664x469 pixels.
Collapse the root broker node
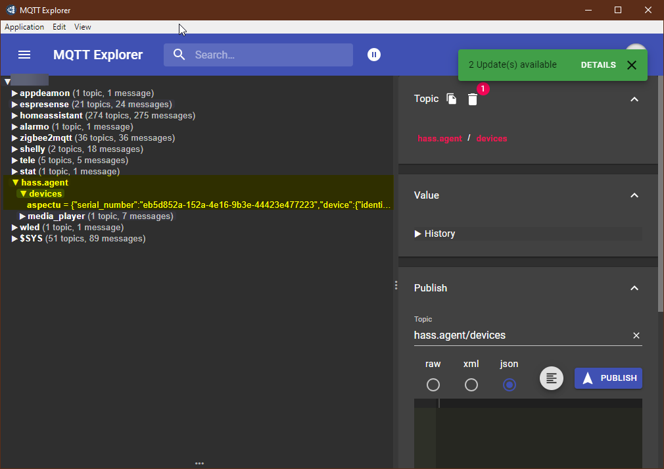pos(8,82)
